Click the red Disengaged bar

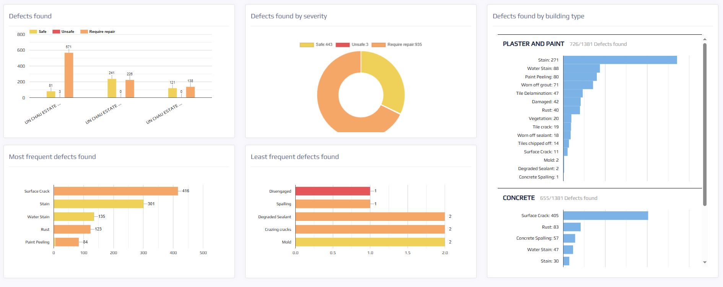[332, 191]
